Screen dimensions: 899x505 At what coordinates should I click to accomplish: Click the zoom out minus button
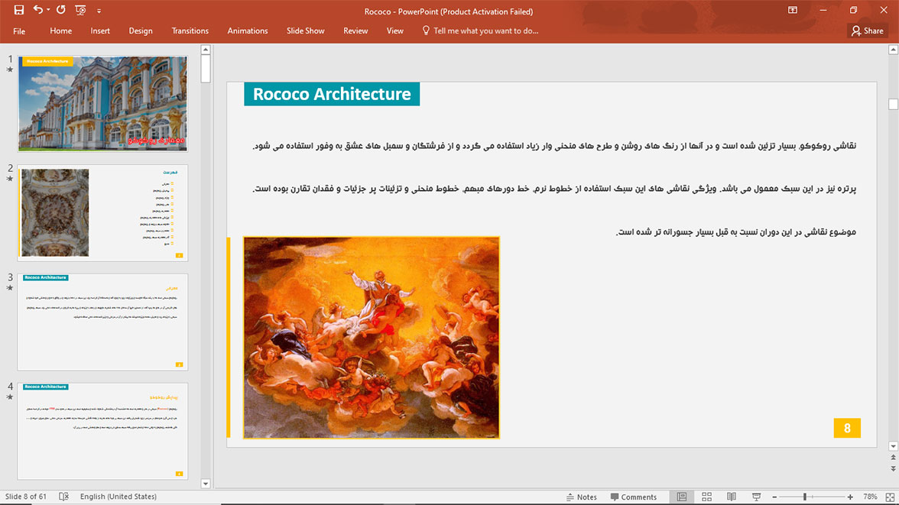[x=774, y=497]
